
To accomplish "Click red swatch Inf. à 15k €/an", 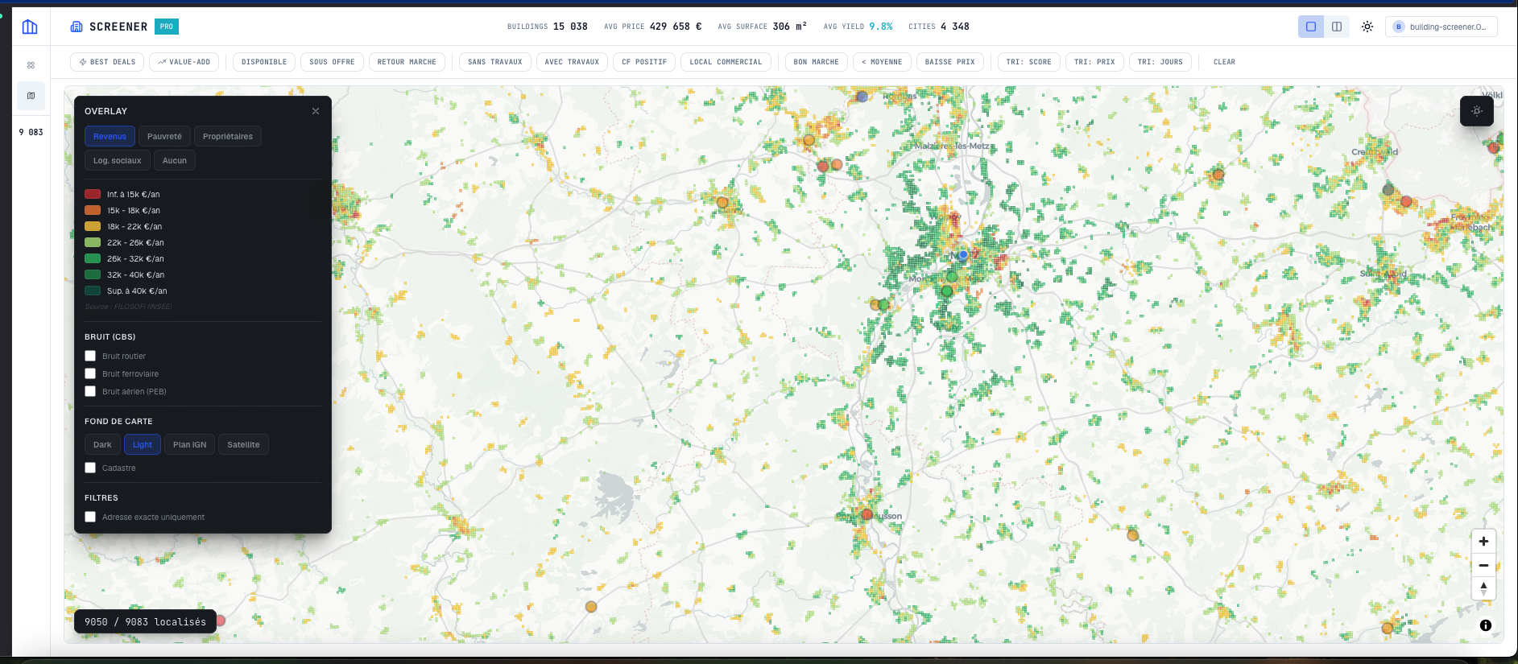I will 93,194.
